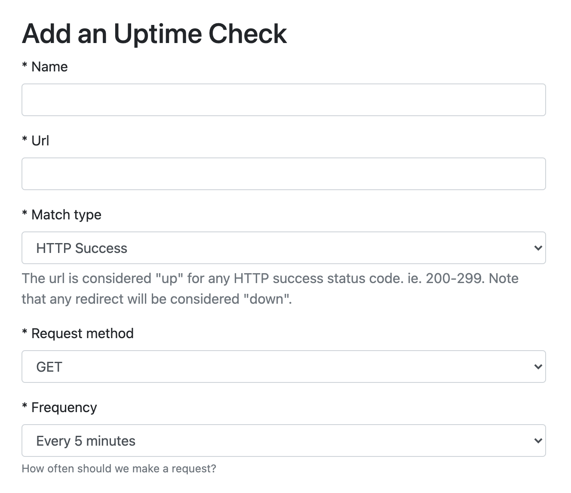Click the "Name" field label
571x493 pixels.
tap(49, 67)
